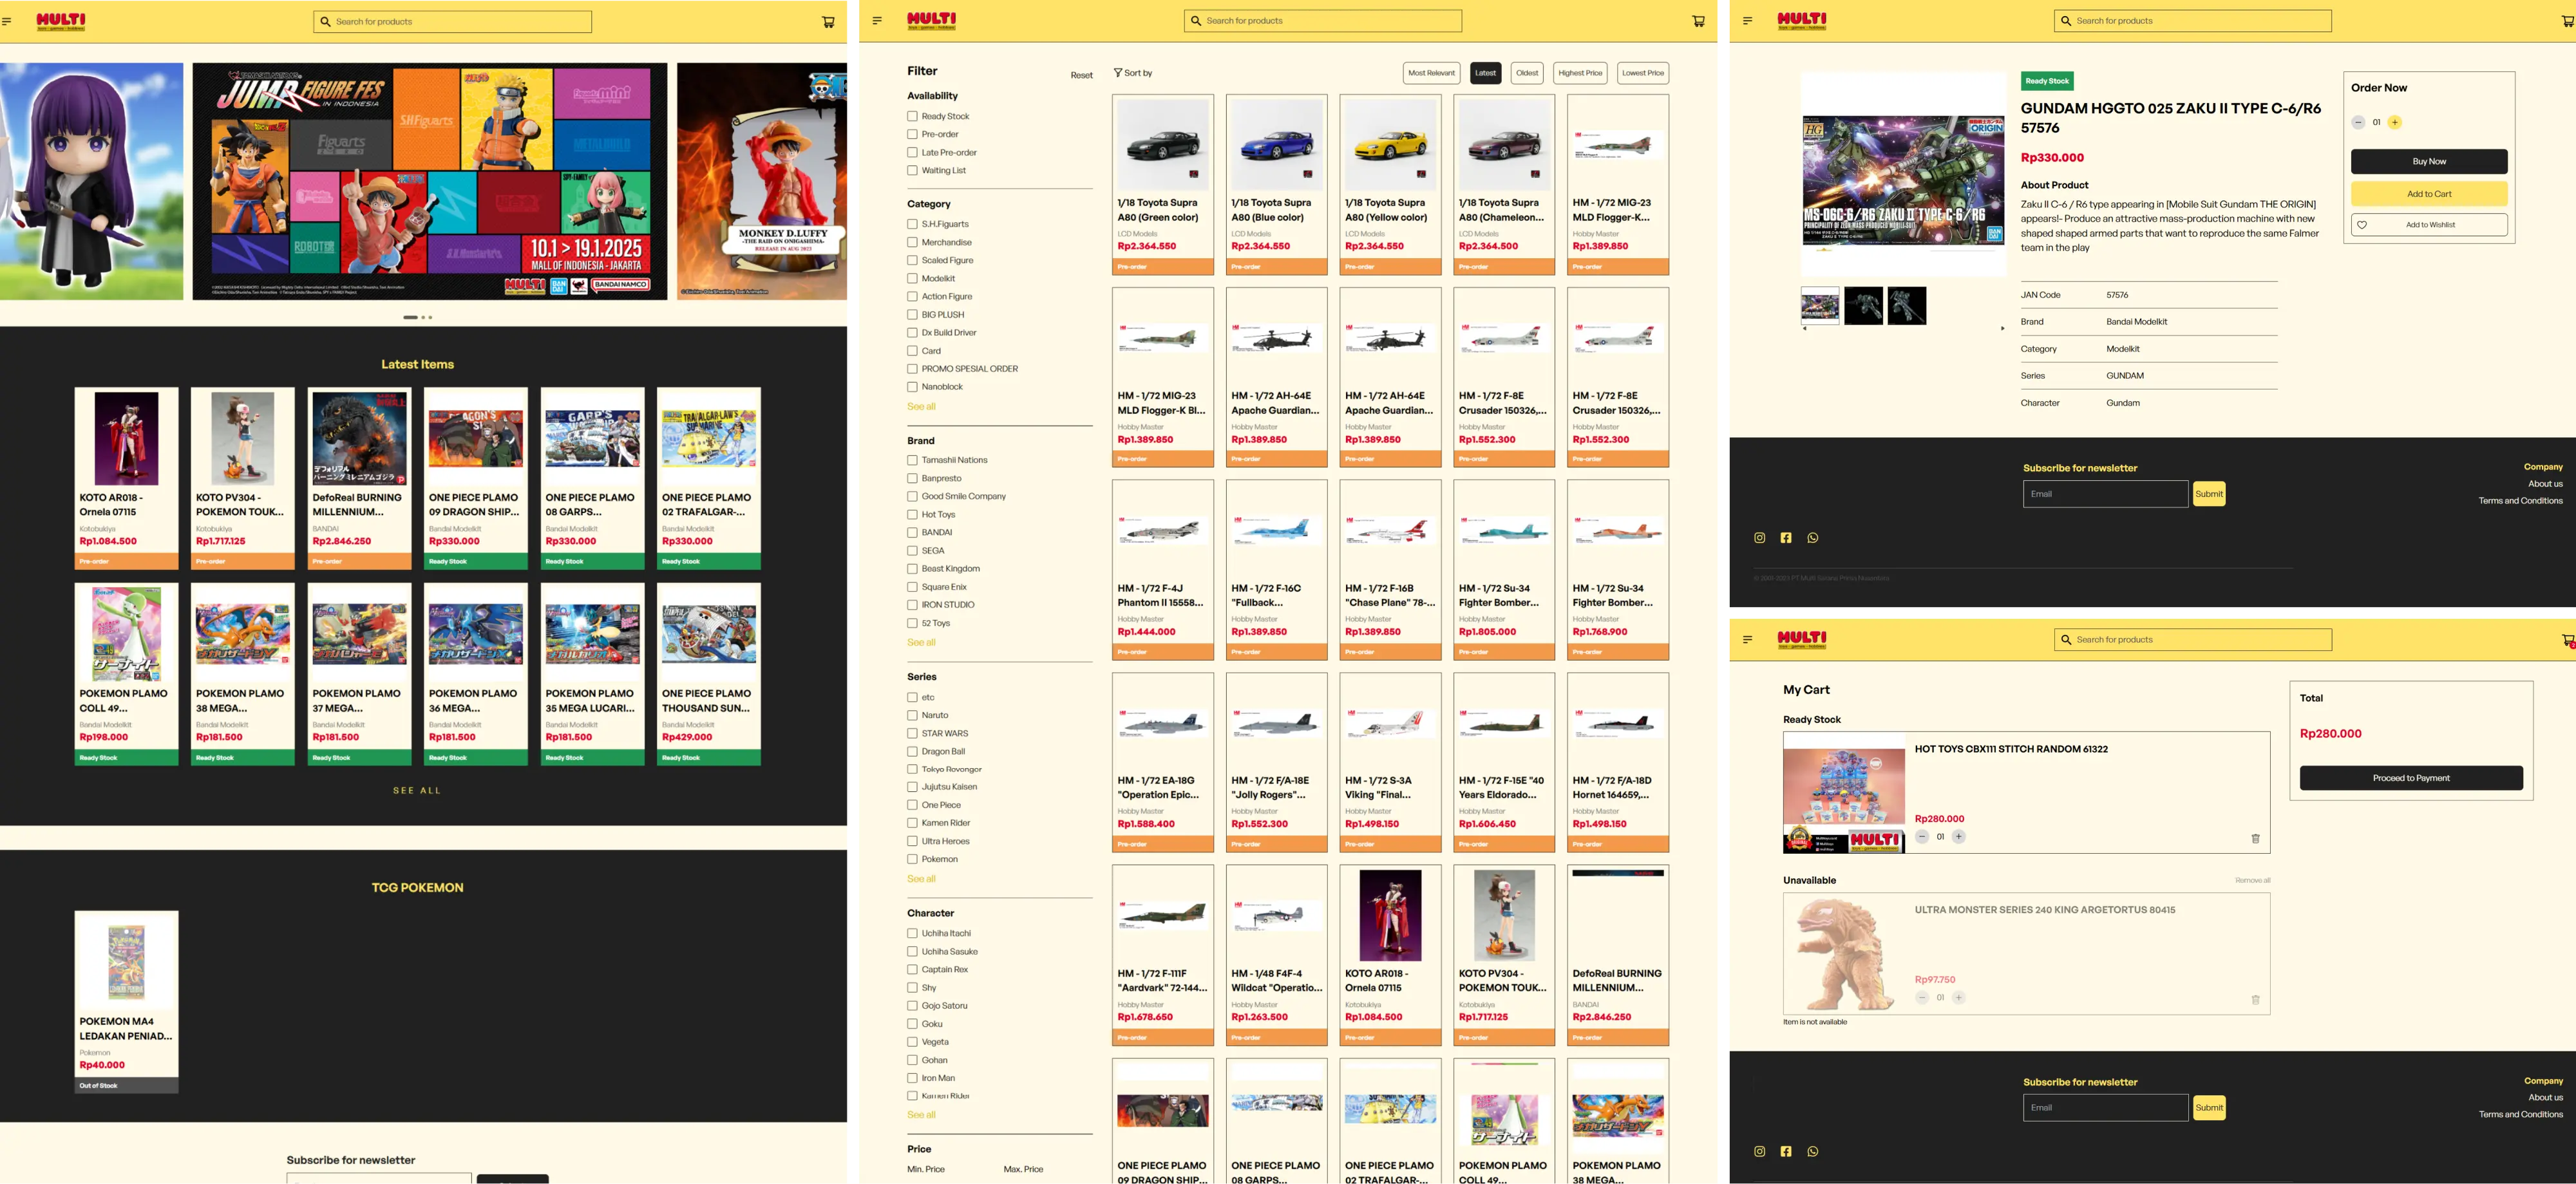Image resolution: width=2576 pixels, height=1184 pixels.
Task: Open Facebook from the My Cart page footer
Action: (1786, 1151)
